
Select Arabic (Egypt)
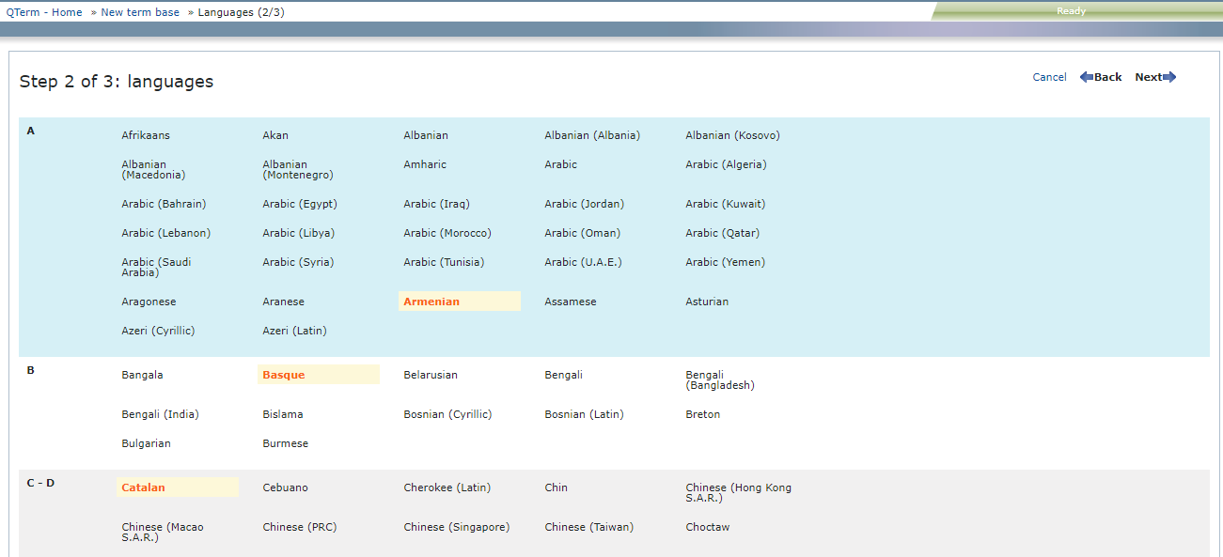coord(299,204)
